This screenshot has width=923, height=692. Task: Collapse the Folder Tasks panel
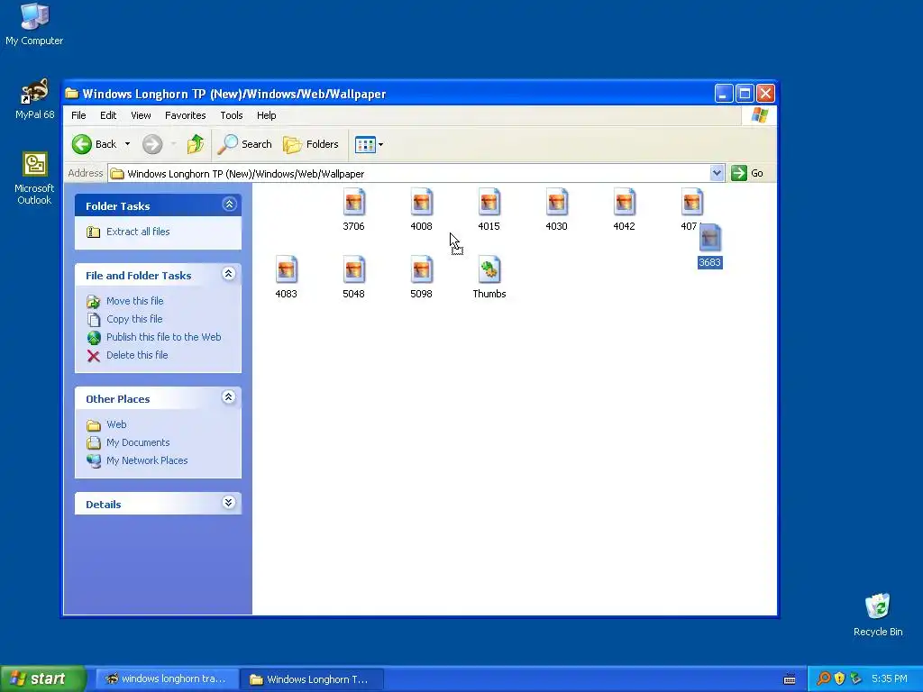tap(229, 205)
